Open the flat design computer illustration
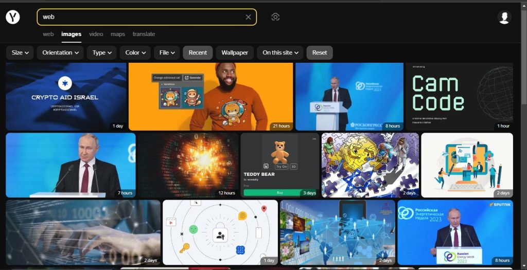The image size is (527, 270). 467,165
